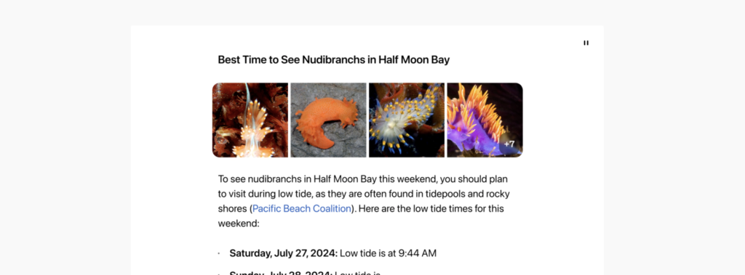
Task: View the blue-and-yellow-tipped nudibranch image
Action: pyautogui.click(x=407, y=120)
